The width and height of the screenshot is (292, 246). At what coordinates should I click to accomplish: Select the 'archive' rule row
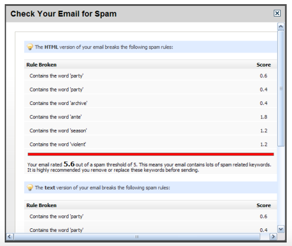pos(151,103)
